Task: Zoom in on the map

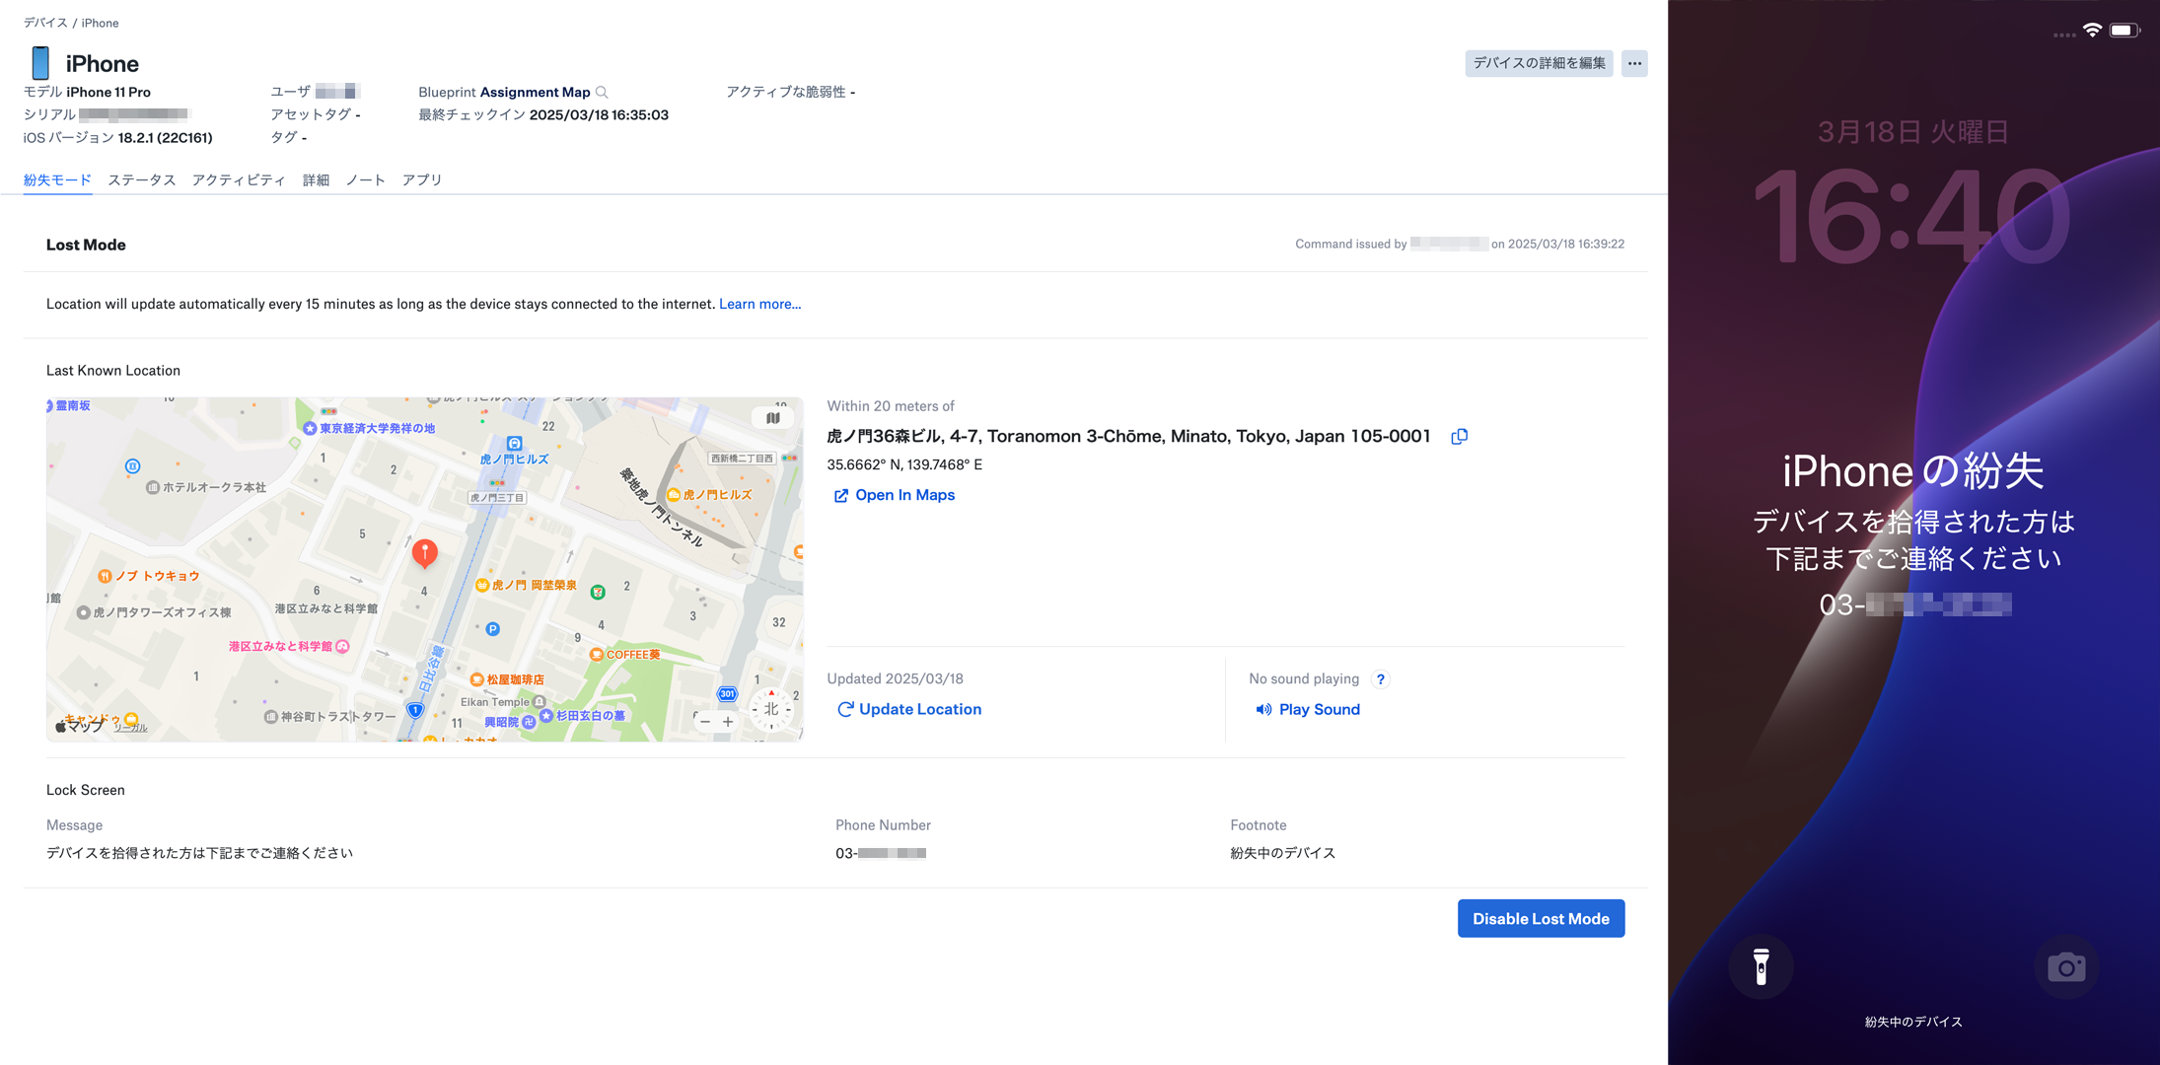Action: 728,722
